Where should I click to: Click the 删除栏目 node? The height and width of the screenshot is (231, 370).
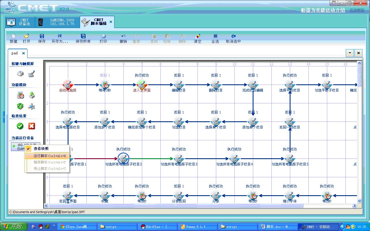[216, 84]
